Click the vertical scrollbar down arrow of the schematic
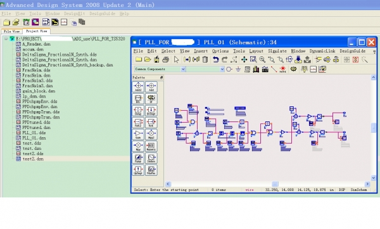The height and width of the screenshot is (229, 380). point(373,178)
